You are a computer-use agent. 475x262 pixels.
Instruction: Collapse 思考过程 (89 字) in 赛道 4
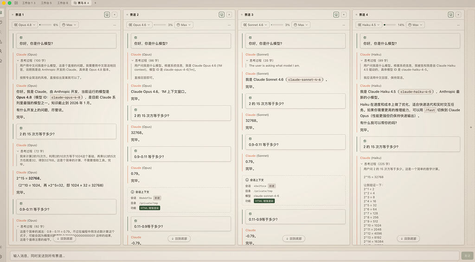click(x=374, y=61)
